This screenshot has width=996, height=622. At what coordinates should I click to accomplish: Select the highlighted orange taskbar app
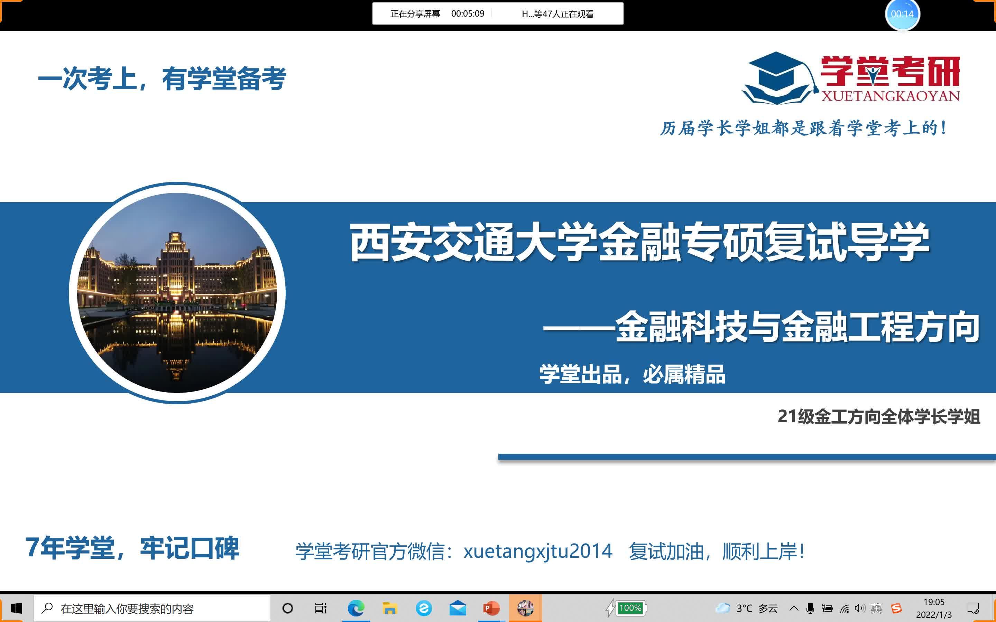click(x=525, y=608)
